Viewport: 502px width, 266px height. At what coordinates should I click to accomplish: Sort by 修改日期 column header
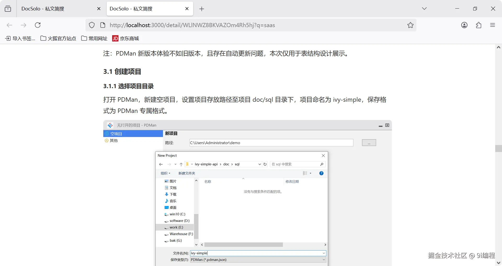tap(292, 182)
